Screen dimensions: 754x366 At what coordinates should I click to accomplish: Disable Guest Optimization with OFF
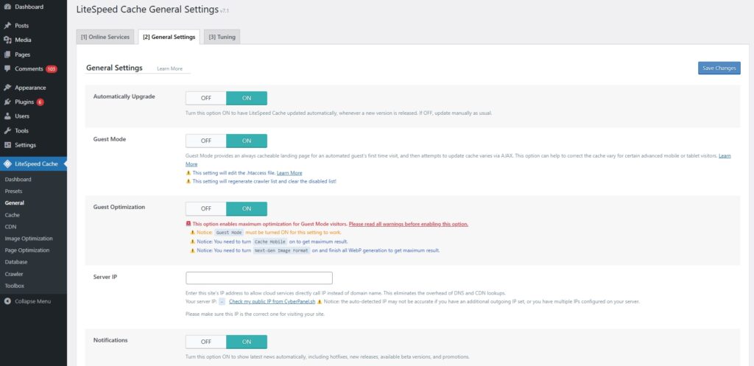point(206,208)
